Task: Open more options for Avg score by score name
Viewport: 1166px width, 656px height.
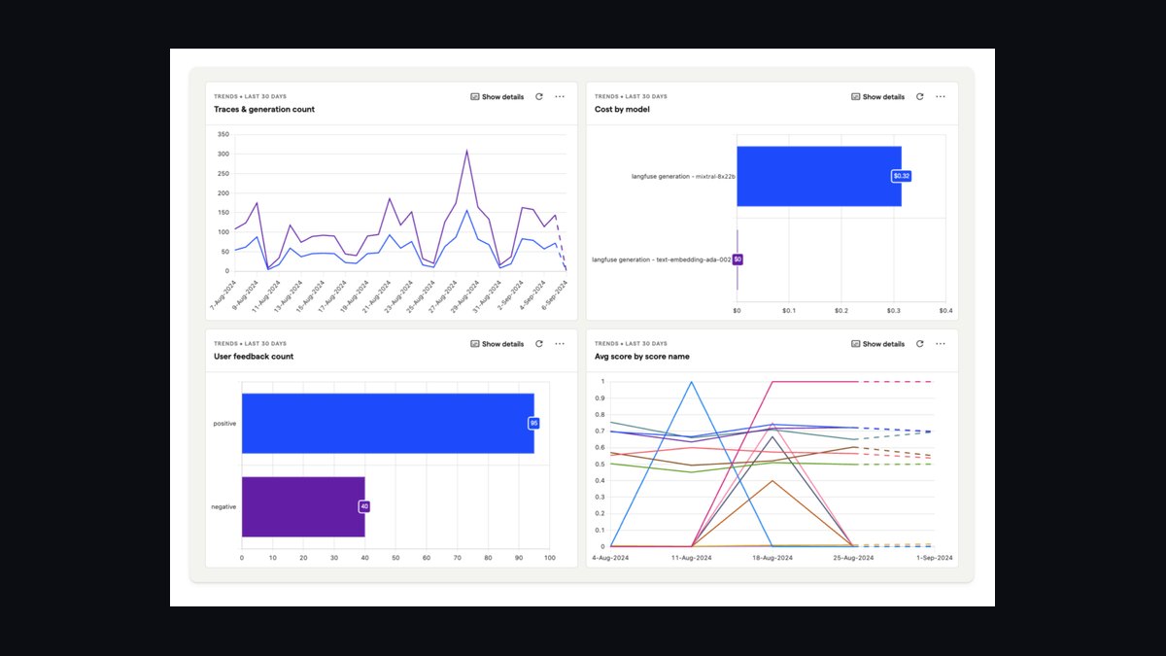Action: (x=941, y=344)
